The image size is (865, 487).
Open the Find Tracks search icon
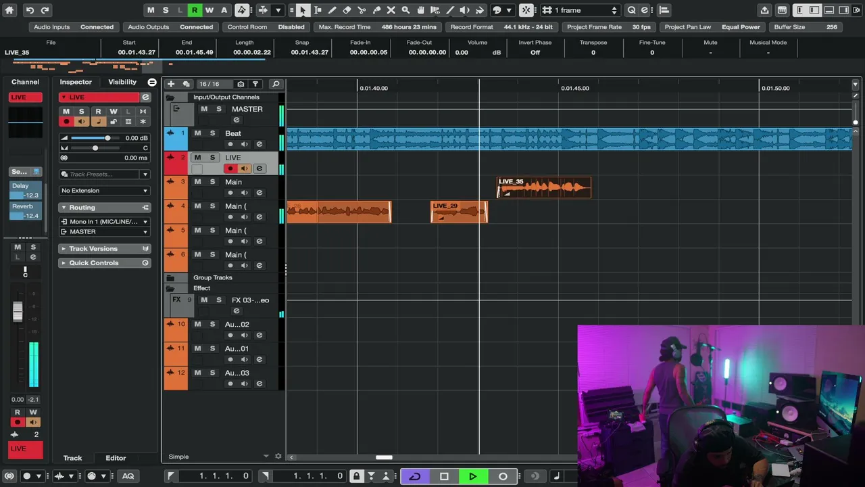point(276,84)
